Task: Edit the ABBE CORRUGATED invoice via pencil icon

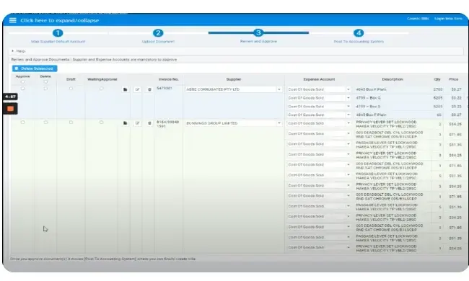Action: [137, 89]
